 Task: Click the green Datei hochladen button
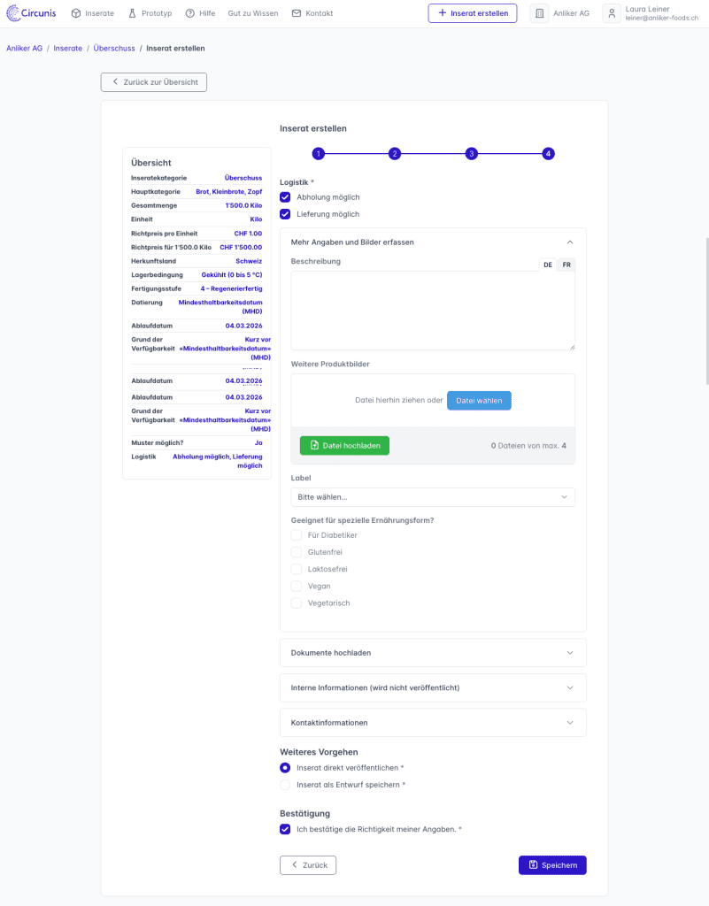pos(344,446)
